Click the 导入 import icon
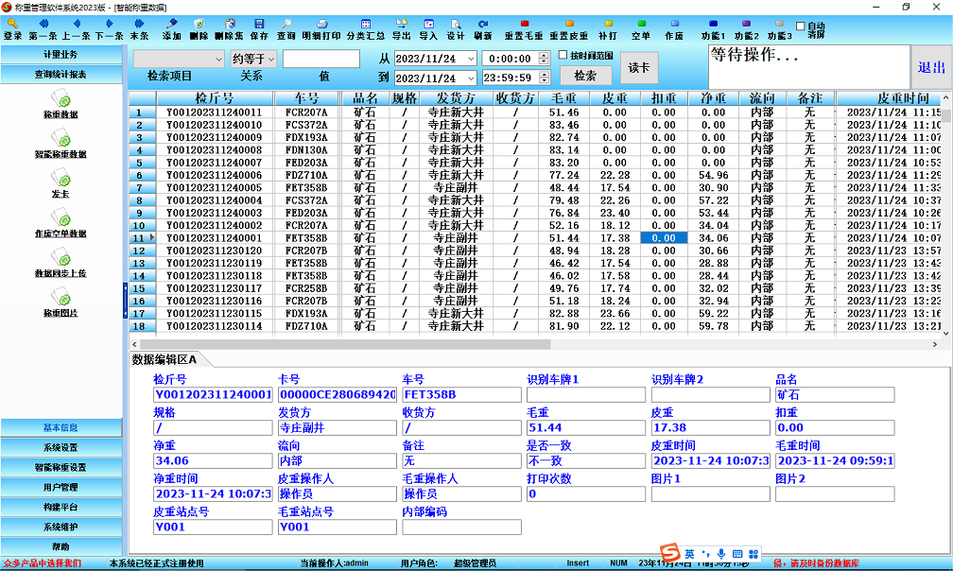 pyautogui.click(x=428, y=29)
